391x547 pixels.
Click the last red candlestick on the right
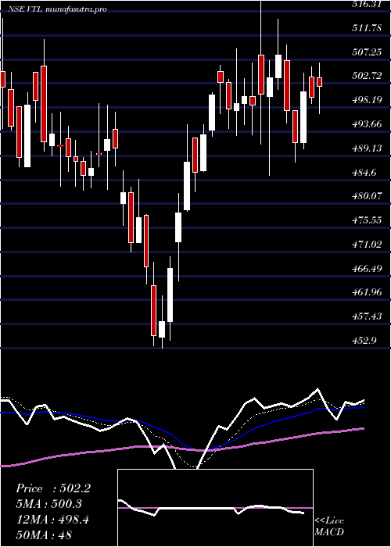(x=319, y=82)
